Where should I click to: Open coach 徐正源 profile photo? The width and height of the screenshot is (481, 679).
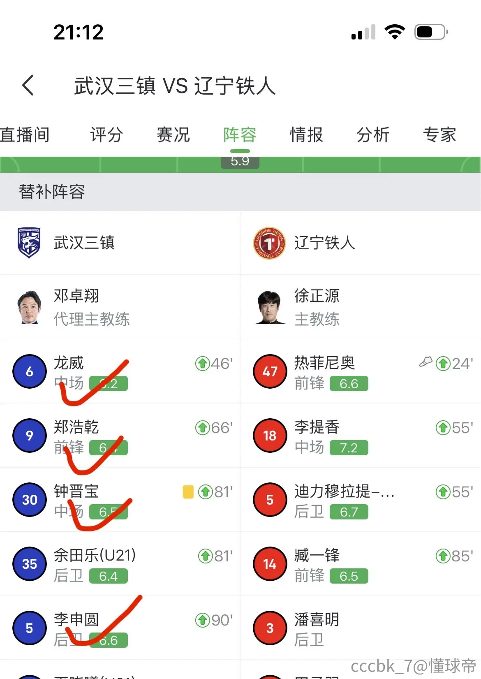270,307
